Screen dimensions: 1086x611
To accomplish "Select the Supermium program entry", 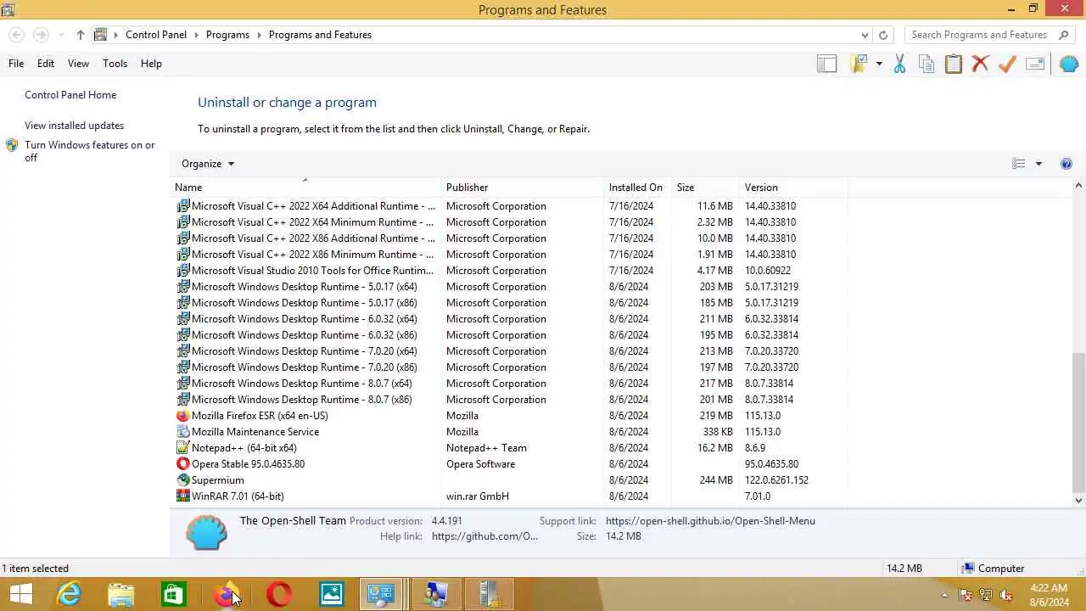I will click(509, 480).
